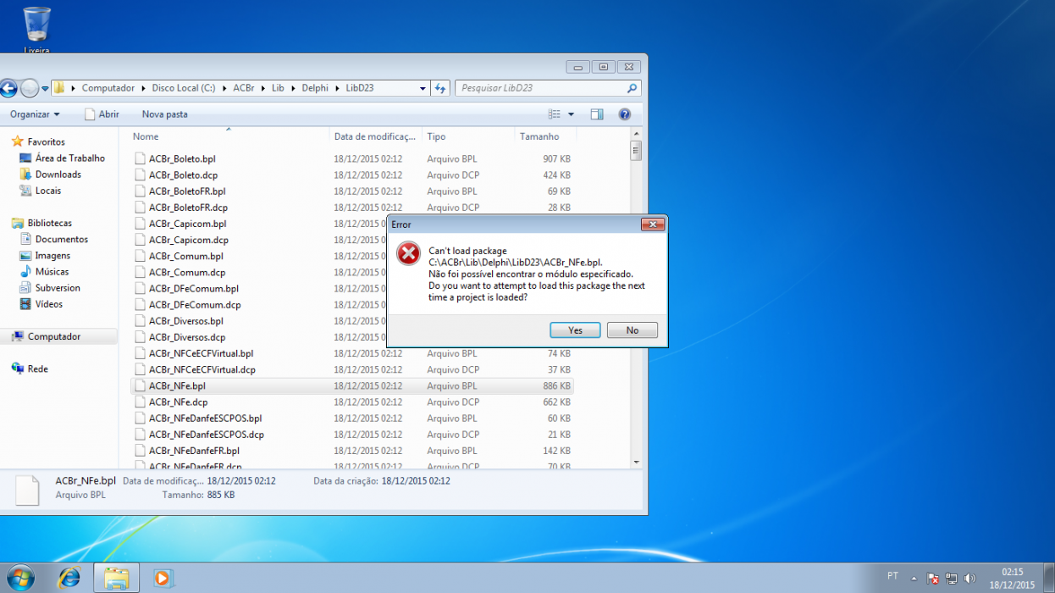The image size is (1055, 593).
Task: Click Computador in the address breadcrumb
Action: tap(108, 88)
